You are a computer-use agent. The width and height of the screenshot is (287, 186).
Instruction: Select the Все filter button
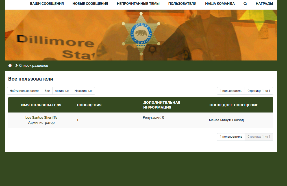pos(47,91)
